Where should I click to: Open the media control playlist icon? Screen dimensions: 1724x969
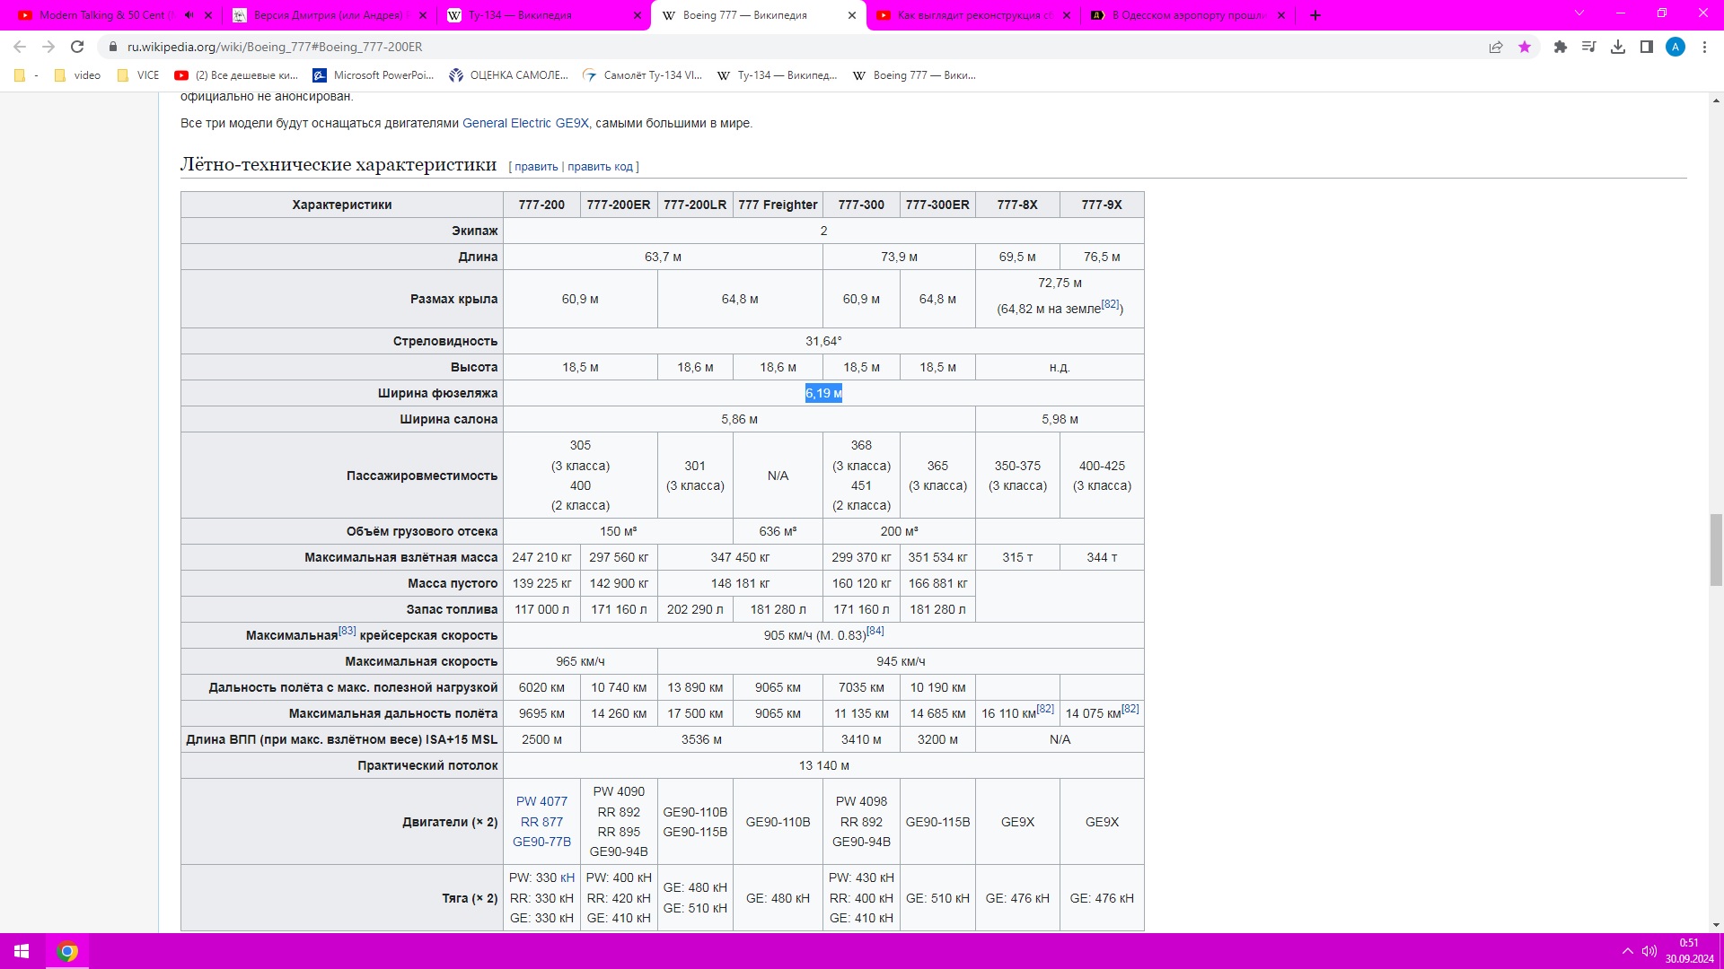(x=1589, y=47)
